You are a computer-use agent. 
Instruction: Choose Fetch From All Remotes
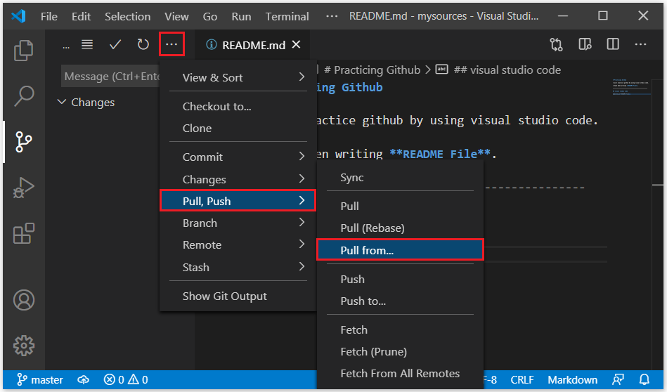click(400, 373)
